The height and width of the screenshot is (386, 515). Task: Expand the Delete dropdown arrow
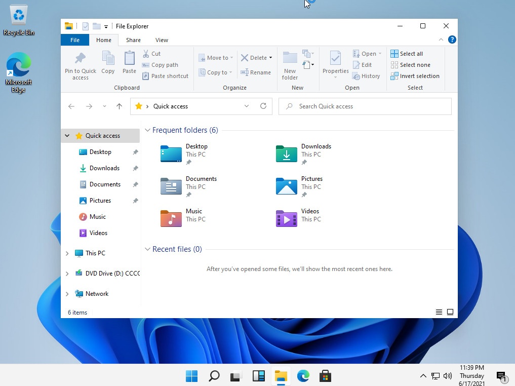click(270, 58)
